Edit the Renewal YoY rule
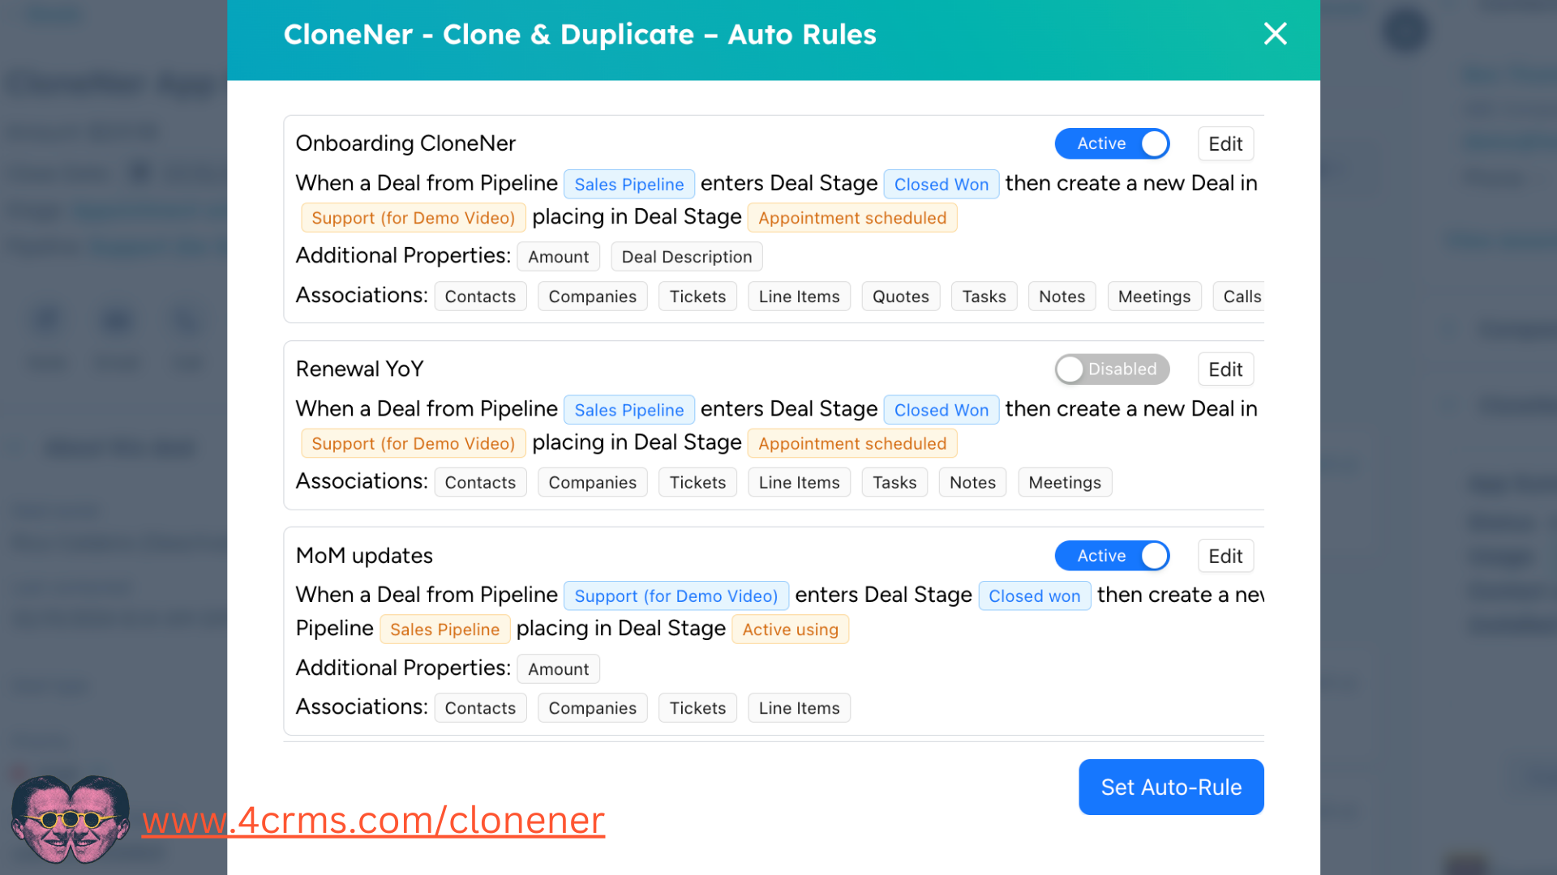The width and height of the screenshot is (1557, 875). click(x=1225, y=369)
